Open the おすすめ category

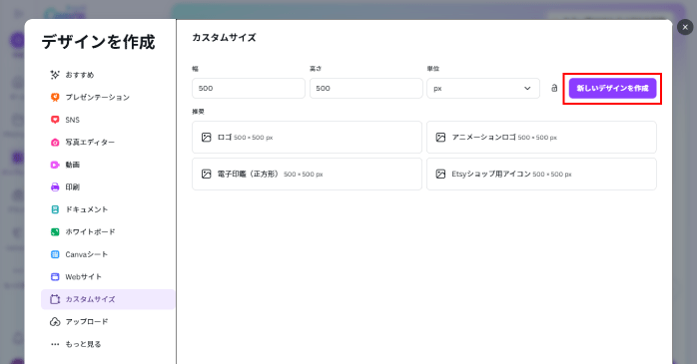(108, 75)
